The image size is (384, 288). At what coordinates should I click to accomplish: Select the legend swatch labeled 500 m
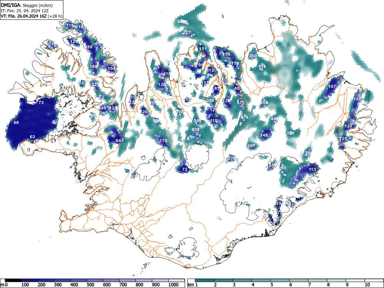[x=95, y=280]
